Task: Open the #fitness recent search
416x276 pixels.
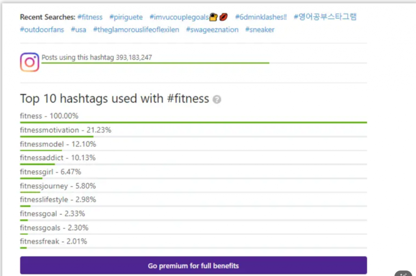Action: (x=90, y=17)
